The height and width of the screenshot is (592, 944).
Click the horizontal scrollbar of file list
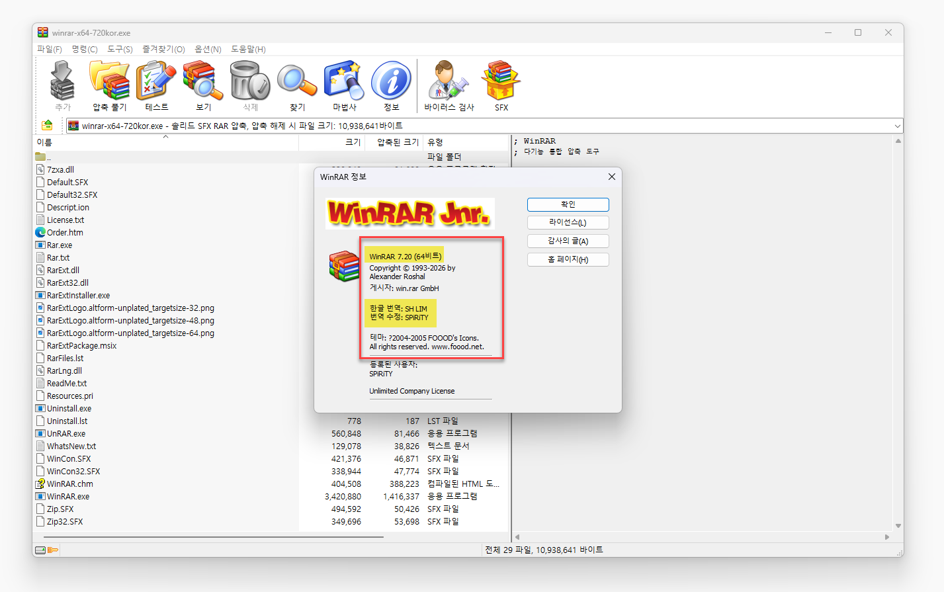(x=214, y=537)
